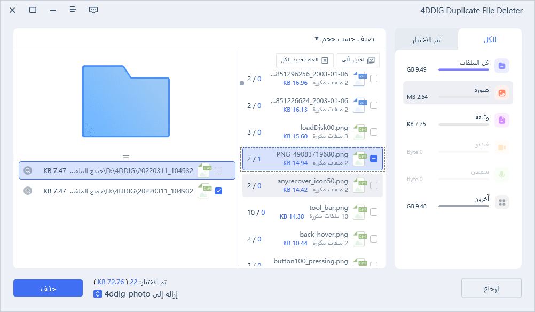Click the selected size value KB 72.76
Viewport: 535px width, 312px height.
[111, 282]
